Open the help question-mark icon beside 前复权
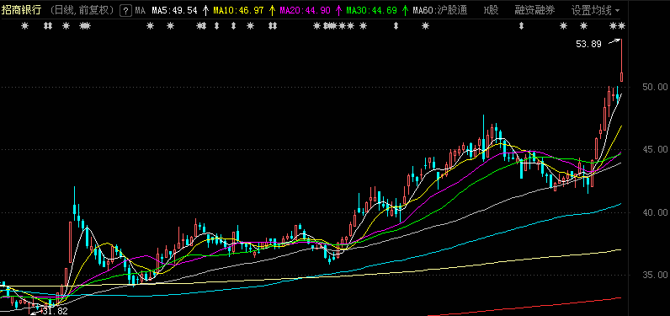670x316 pixels. [x=125, y=10]
